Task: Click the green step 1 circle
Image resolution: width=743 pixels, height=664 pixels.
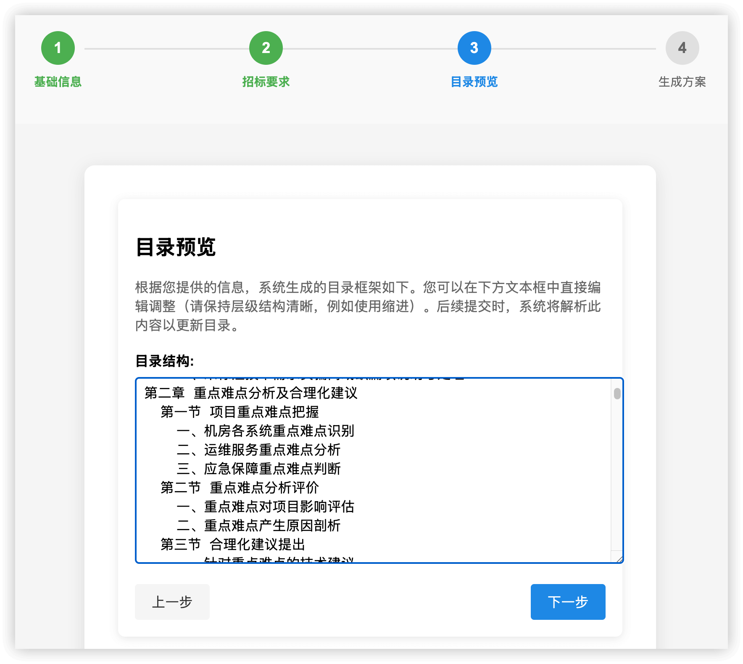Action: 58,48
